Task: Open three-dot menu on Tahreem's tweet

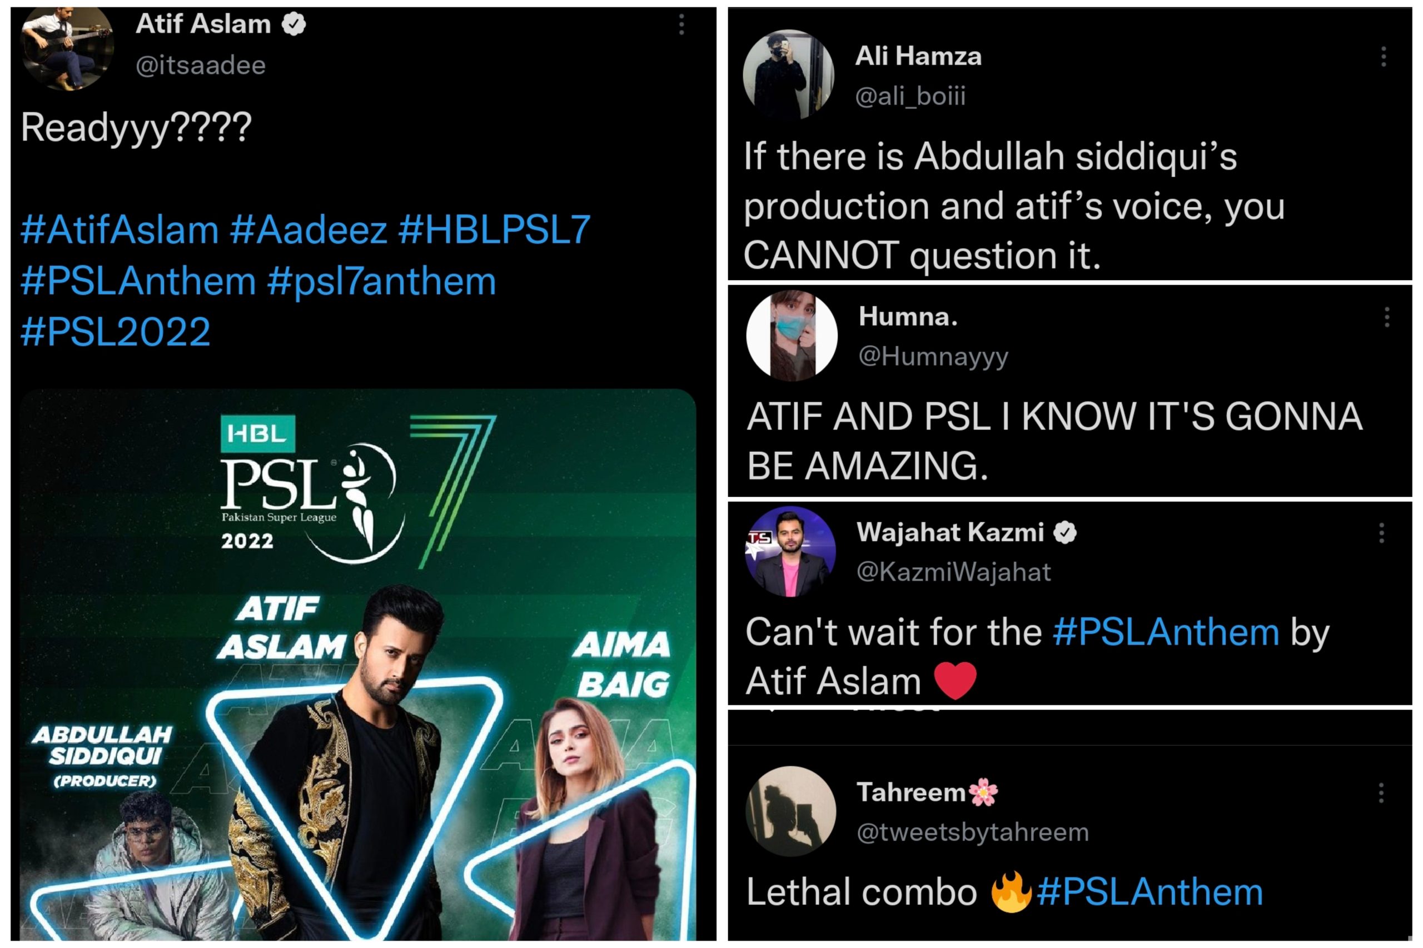Action: click(x=1381, y=792)
